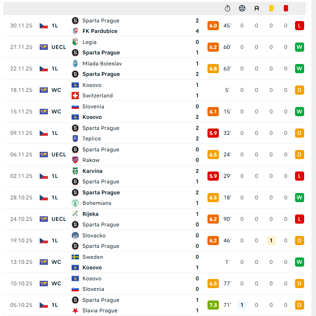Click the Sweden flag icon
The image size is (316, 316).
(75, 257)
